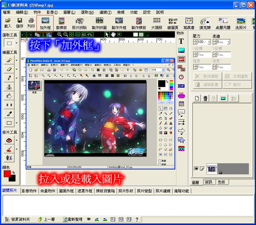Expand the brush tool dropdown arrow
Screen dimensions: 256x225
(x=16, y=60)
